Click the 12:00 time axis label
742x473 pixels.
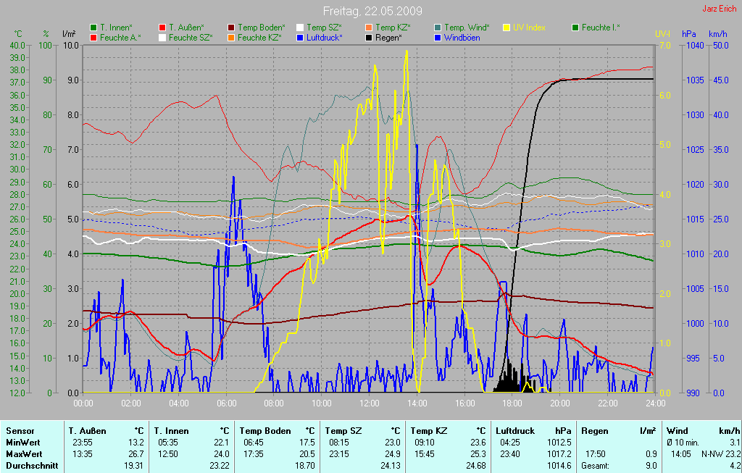coord(370,403)
